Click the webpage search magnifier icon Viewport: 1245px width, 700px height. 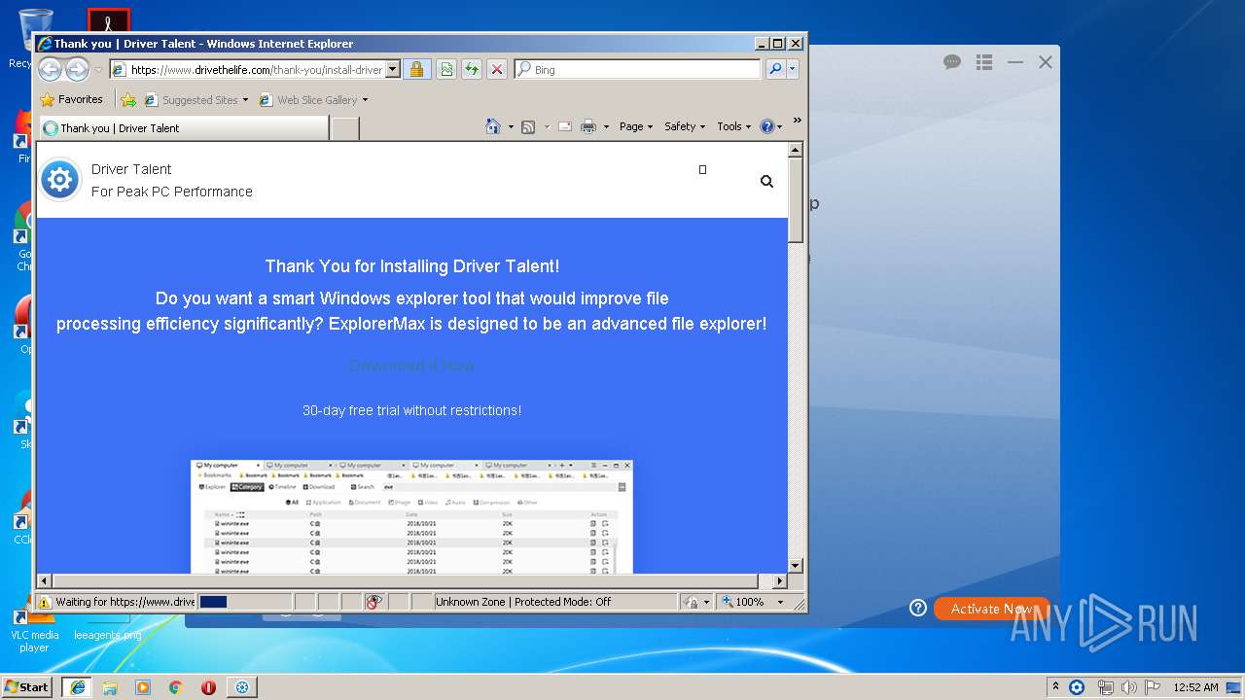pos(766,181)
